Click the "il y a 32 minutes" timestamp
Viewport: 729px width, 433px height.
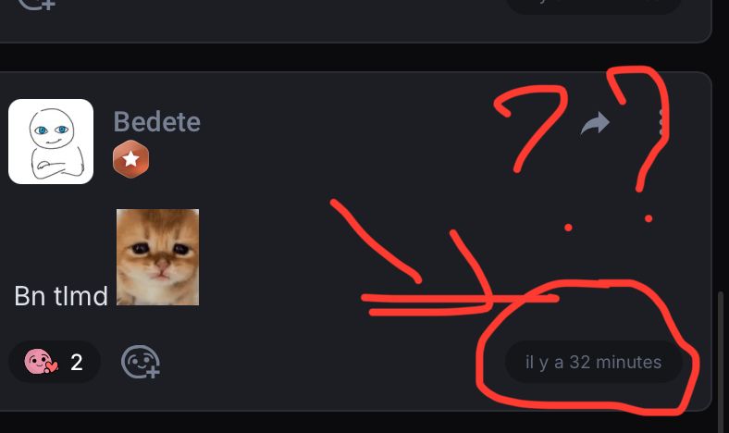(593, 362)
